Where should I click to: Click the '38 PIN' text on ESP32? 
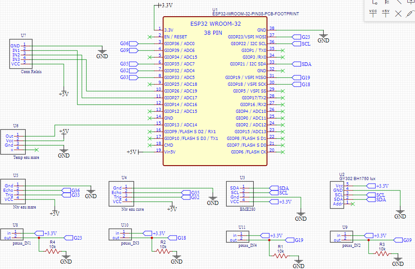(x=213, y=33)
